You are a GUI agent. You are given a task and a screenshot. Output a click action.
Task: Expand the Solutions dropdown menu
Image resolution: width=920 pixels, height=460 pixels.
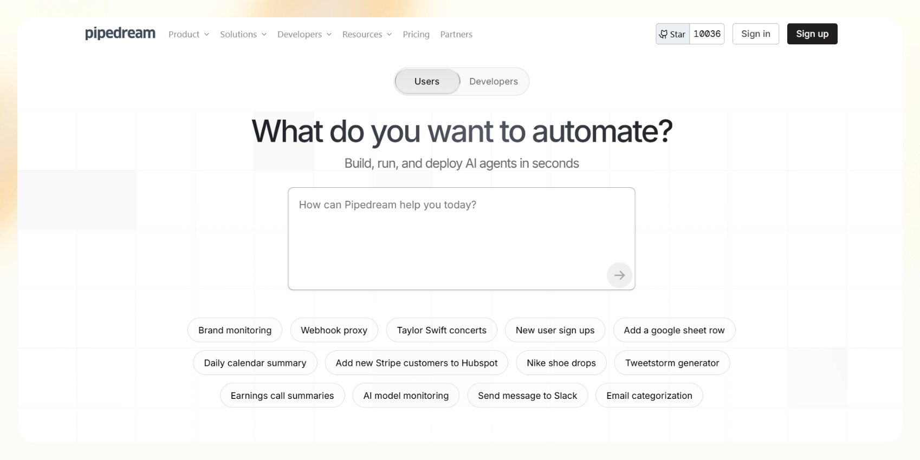click(x=243, y=34)
